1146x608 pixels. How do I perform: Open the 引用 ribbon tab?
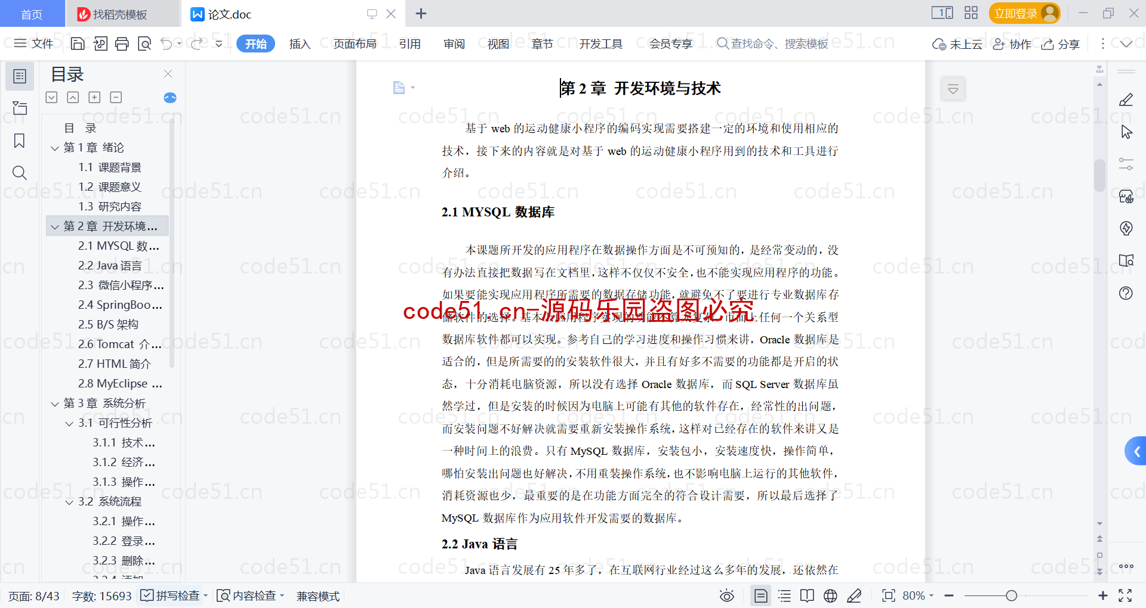pos(410,44)
